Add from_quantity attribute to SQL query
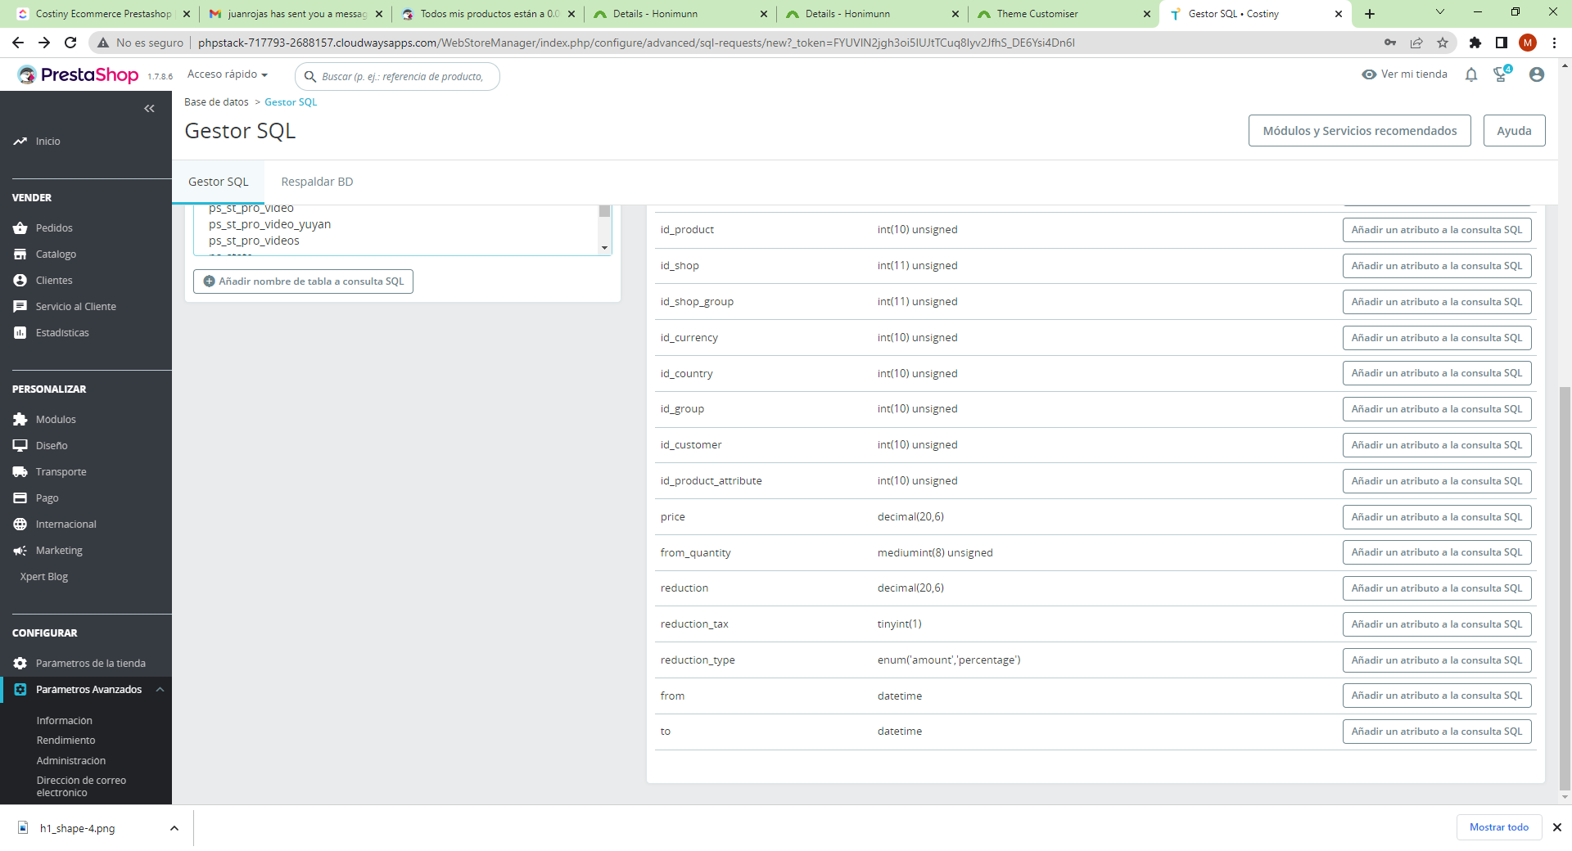 click(1437, 553)
